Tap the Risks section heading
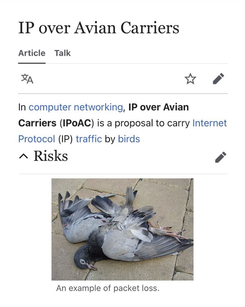This screenshot has height=307, width=245. coord(51,156)
